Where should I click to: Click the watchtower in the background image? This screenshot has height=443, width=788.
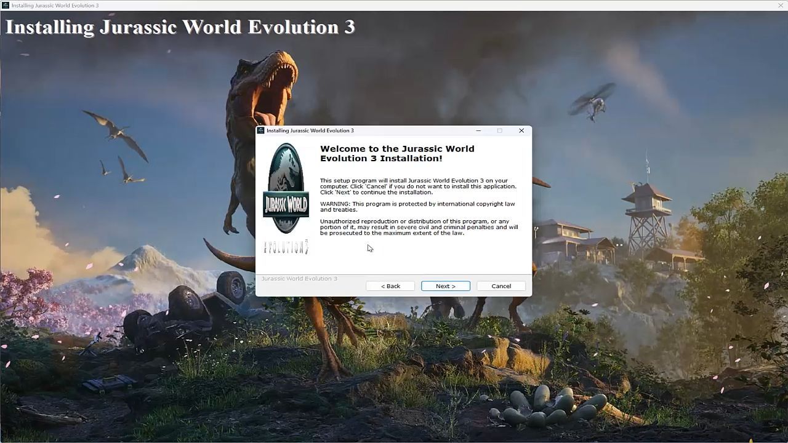click(x=646, y=215)
